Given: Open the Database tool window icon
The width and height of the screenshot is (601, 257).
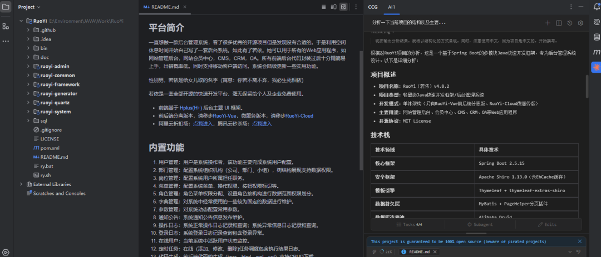Looking at the screenshot, I should 597,37.
